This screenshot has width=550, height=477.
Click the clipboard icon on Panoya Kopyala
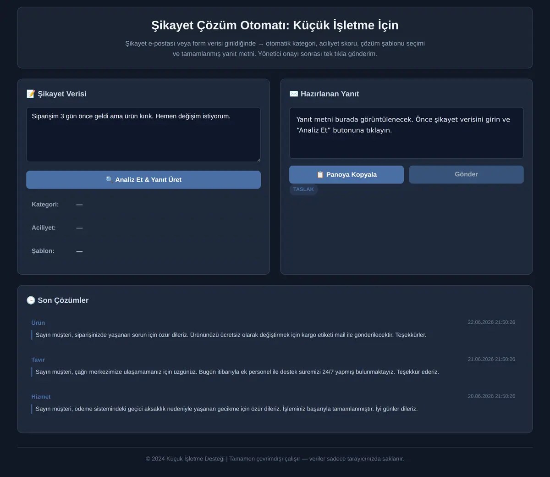coord(320,175)
